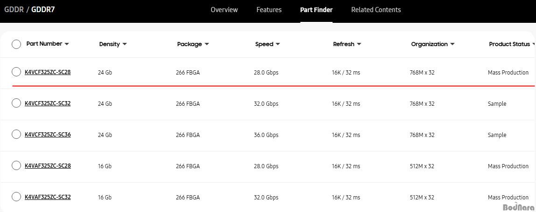Open the K4VCF325ZC-SC36 part link

point(48,135)
